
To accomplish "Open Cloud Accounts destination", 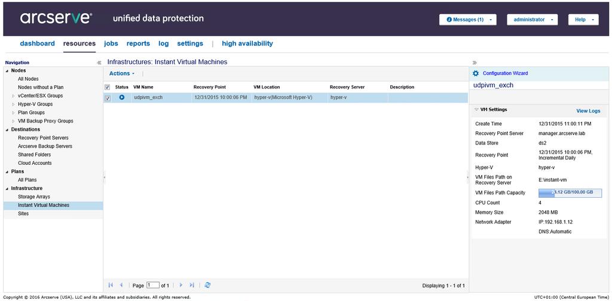I will (35, 164).
